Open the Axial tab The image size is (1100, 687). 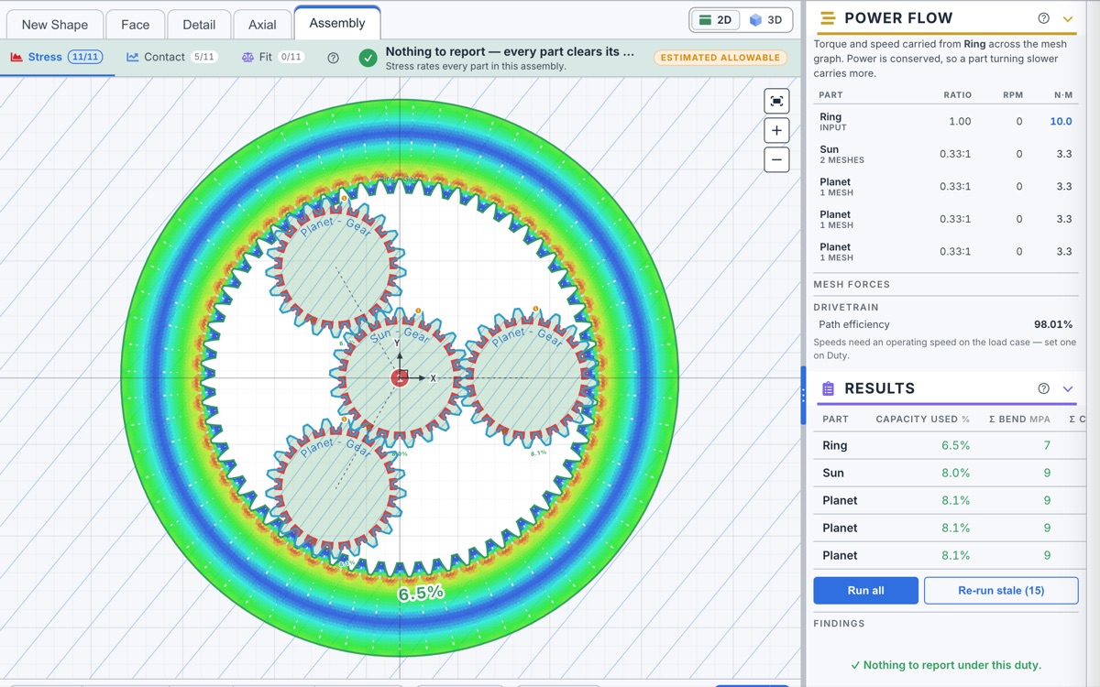(x=262, y=25)
